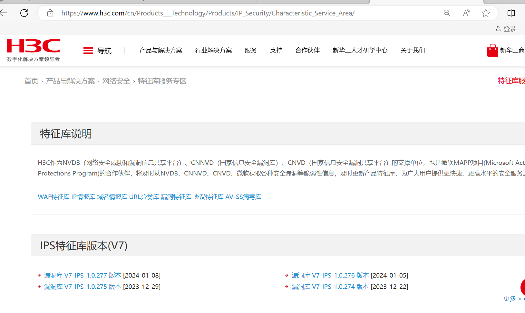The image size is (525, 313).
Task: Open 漏洞库 V7-IPS-1.0.274 版本 link
Action: click(330, 287)
